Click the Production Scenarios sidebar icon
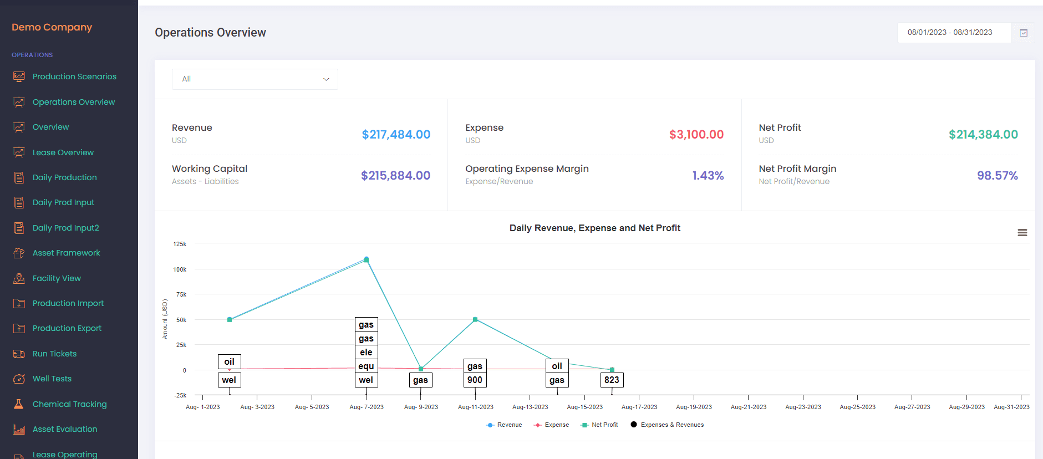Screen dimensions: 1043x459 coord(19,76)
